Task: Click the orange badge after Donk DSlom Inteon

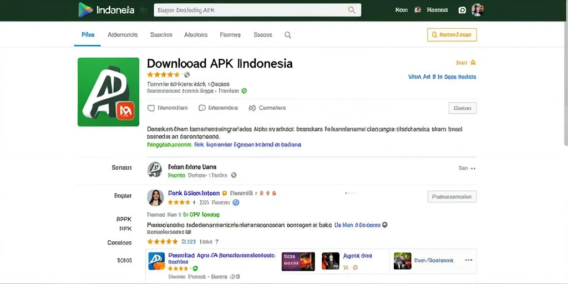Action: point(224,194)
